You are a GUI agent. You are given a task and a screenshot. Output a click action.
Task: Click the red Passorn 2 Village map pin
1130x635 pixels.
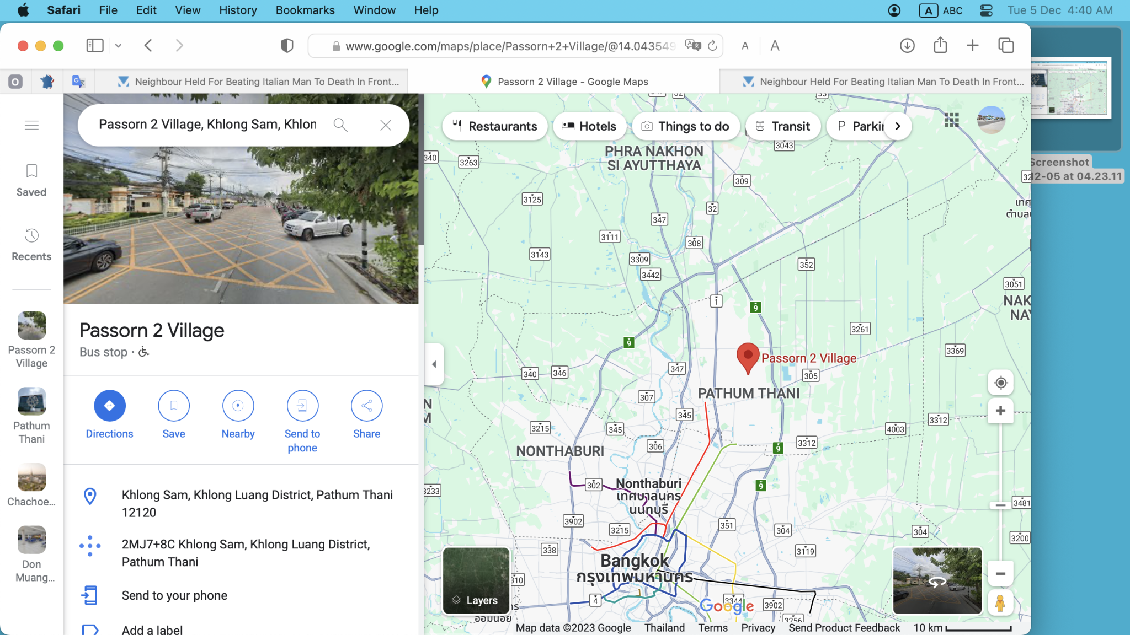coord(748,358)
